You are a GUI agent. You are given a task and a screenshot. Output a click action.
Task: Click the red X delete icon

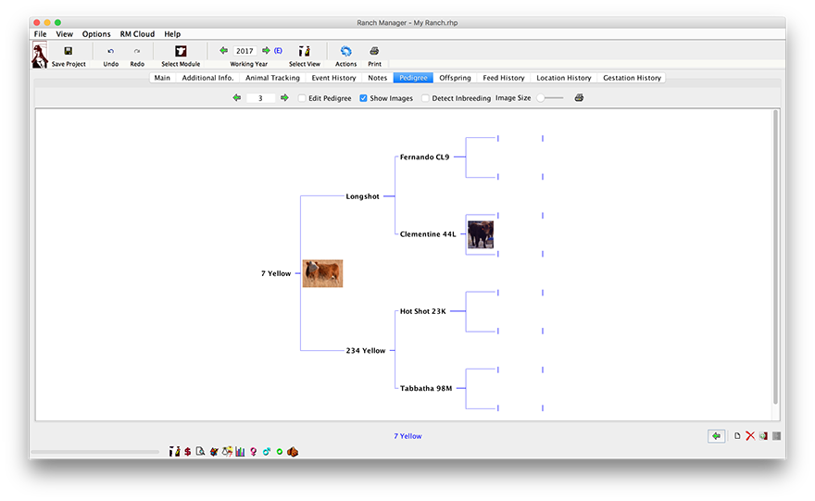tap(750, 436)
